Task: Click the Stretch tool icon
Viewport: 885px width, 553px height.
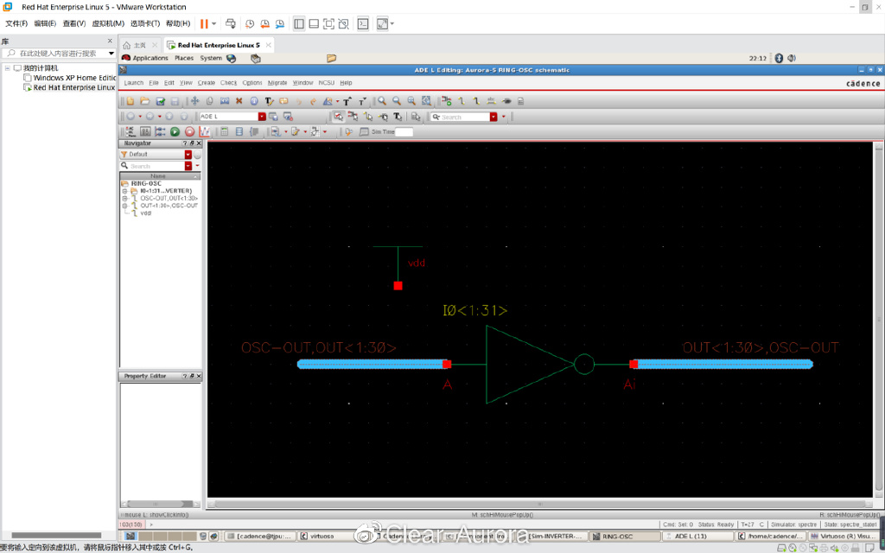Action: click(225, 101)
